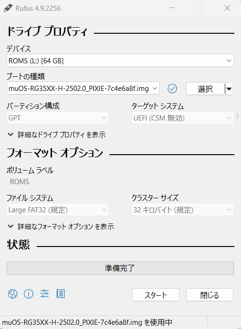Open the About info icon
This screenshot has width=241, height=329.
pyautogui.click(x=29, y=294)
